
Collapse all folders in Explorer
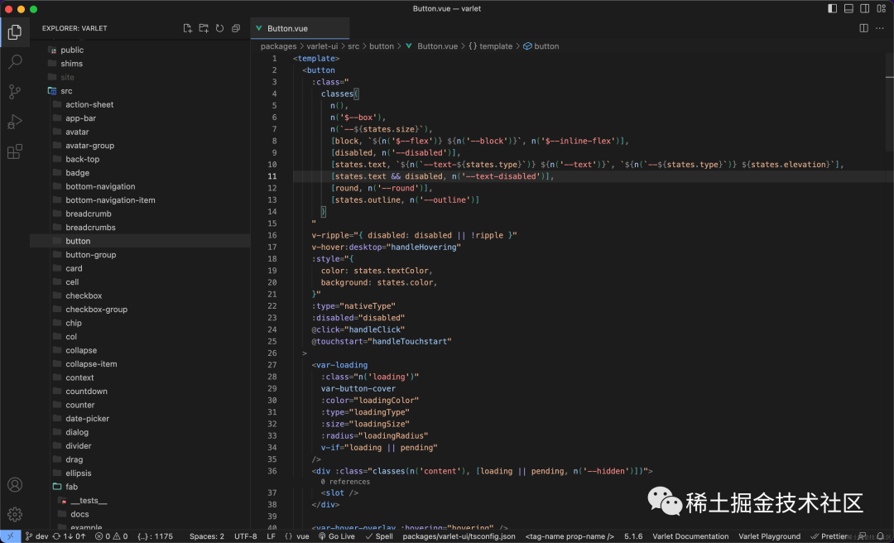click(x=235, y=28)
